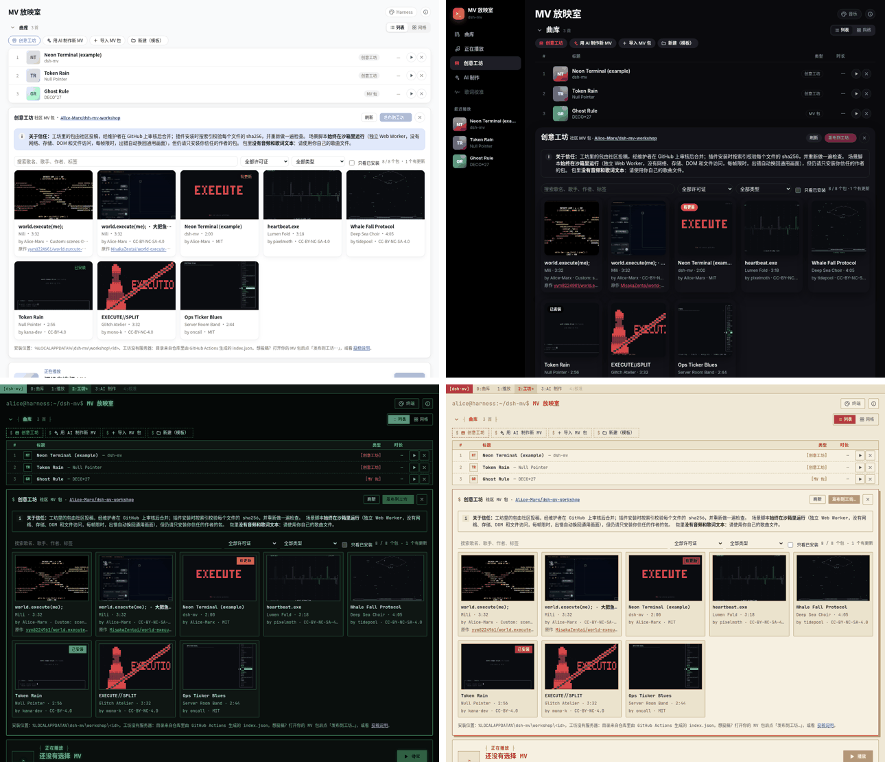Collapse the 曲库 section in the light theme window

click(12, 27)
